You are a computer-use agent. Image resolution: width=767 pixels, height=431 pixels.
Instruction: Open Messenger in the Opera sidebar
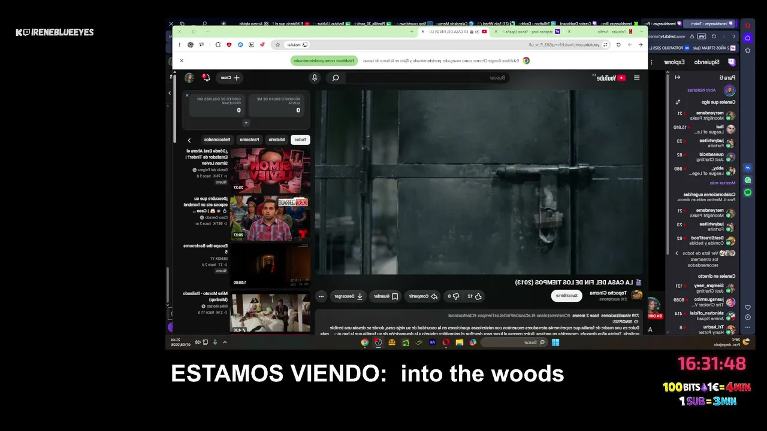(748, 168)
